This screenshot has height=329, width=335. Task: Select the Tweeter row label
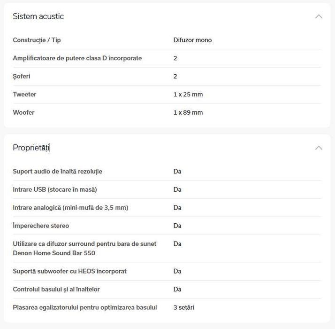pos(24,94)
